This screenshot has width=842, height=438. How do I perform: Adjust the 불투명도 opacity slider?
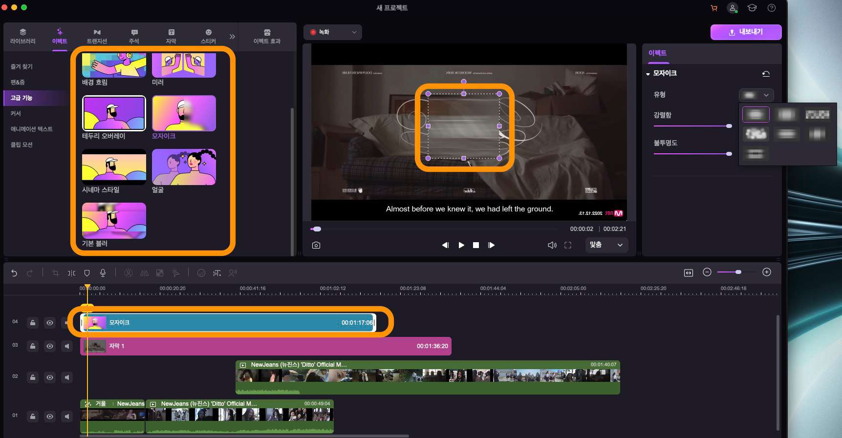pyautogui.click(x=692, y=154)
